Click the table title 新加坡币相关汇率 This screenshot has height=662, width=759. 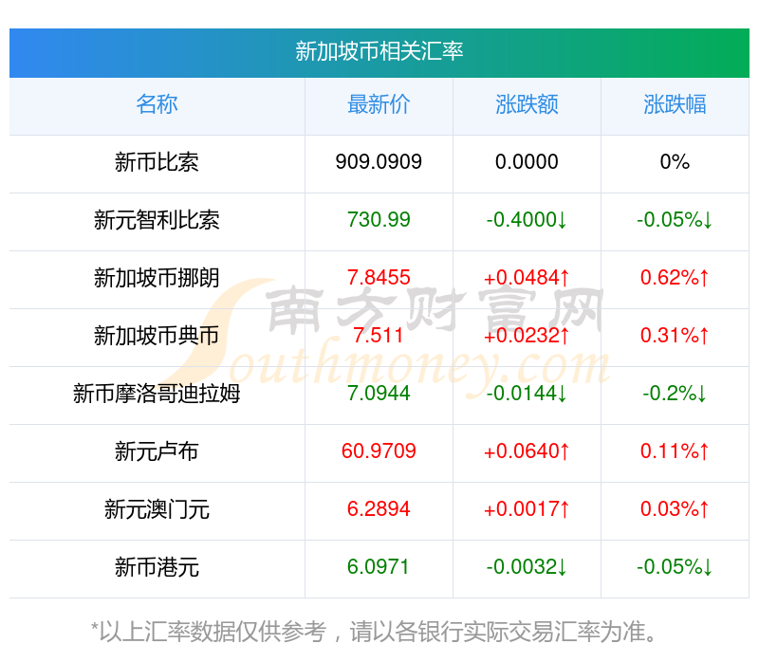tap(379, 51)
